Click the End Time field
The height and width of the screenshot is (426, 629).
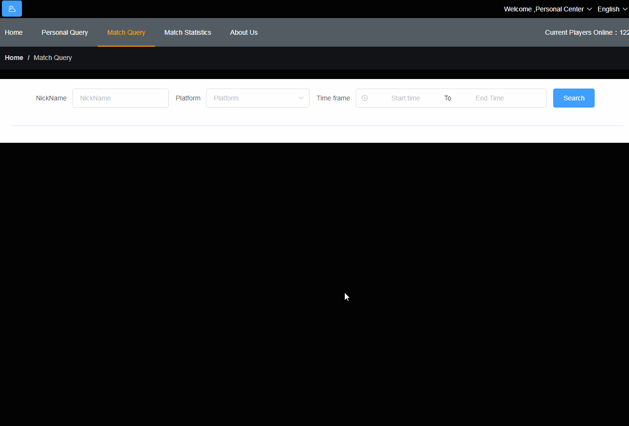point(490,98)
